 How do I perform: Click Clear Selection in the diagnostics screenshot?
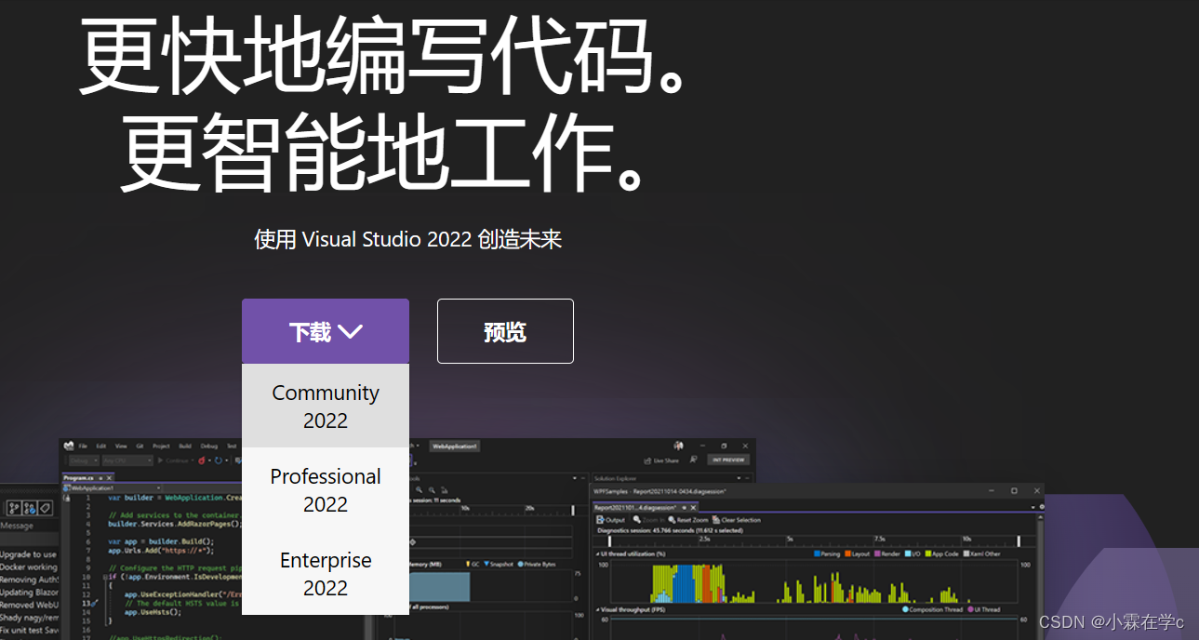(x=737, y=520)
